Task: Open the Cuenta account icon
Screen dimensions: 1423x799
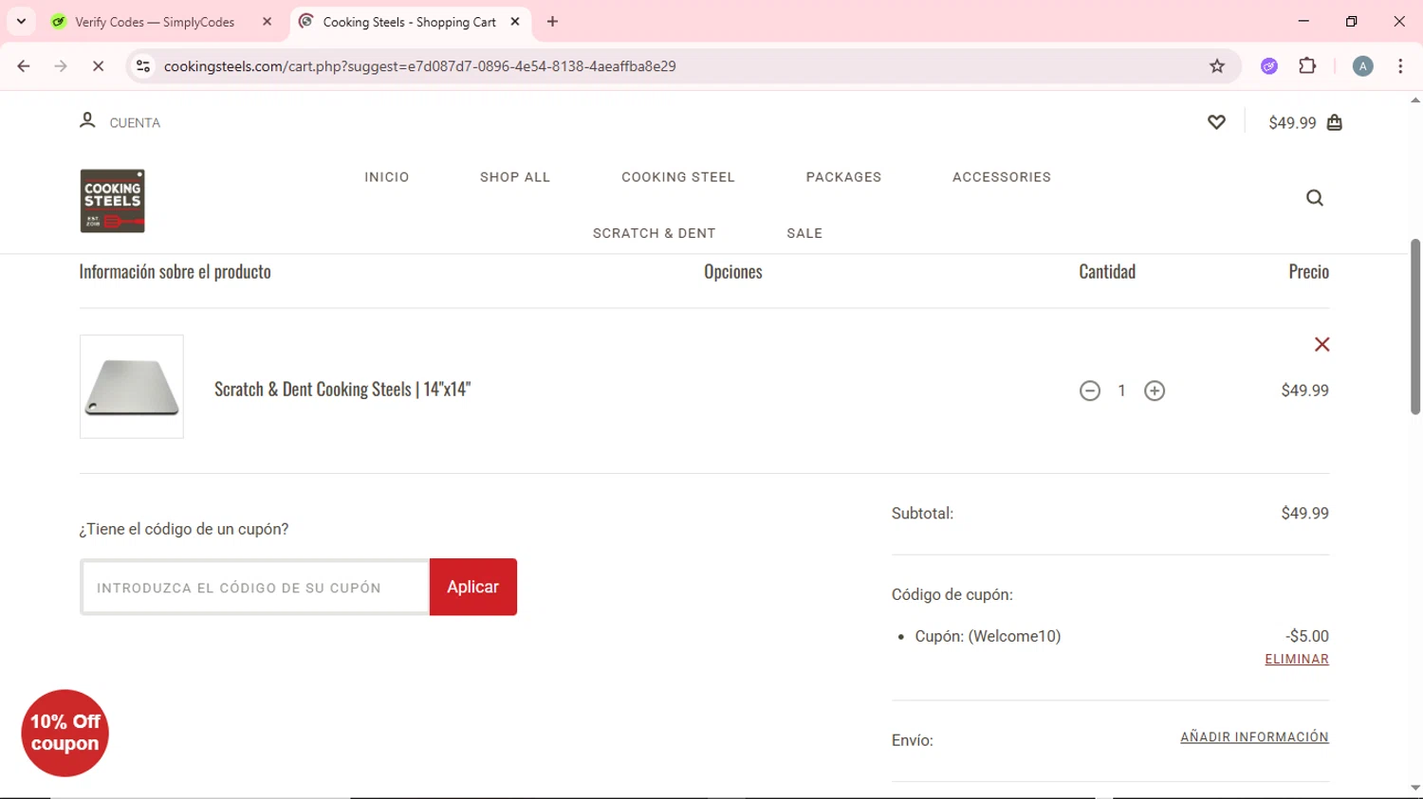Action: click(x=87, y=120)
